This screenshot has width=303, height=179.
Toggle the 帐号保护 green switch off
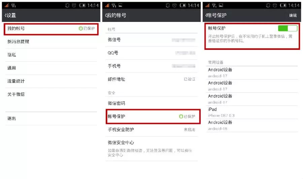click(288, 28)
